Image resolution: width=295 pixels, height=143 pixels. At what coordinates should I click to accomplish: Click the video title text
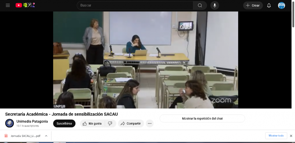point(61,114)
